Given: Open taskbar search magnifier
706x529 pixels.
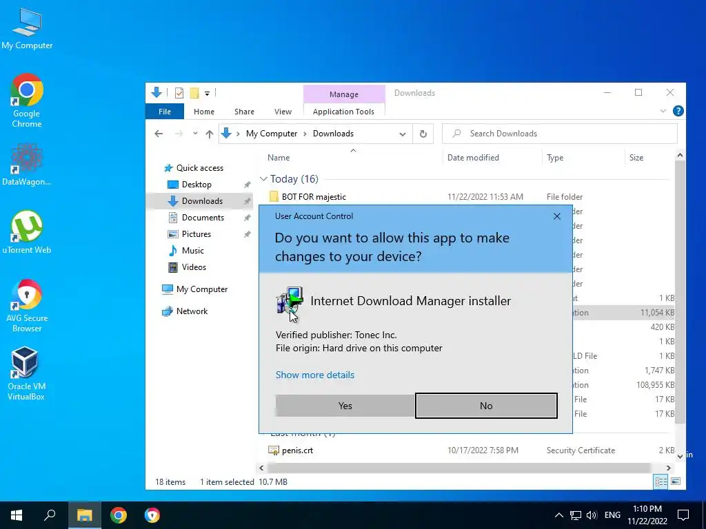Looking at the screenshot, I should click(x=50, y=515).
